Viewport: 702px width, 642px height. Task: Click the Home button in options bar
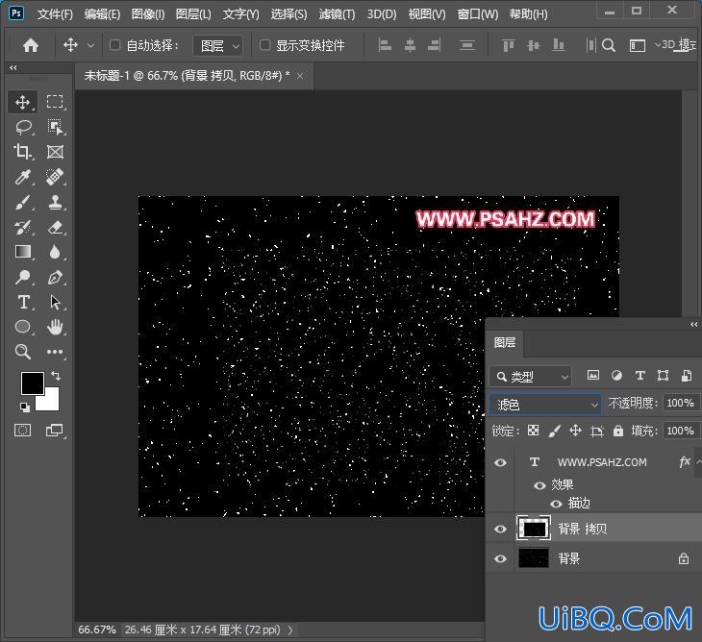coord(31,45)
